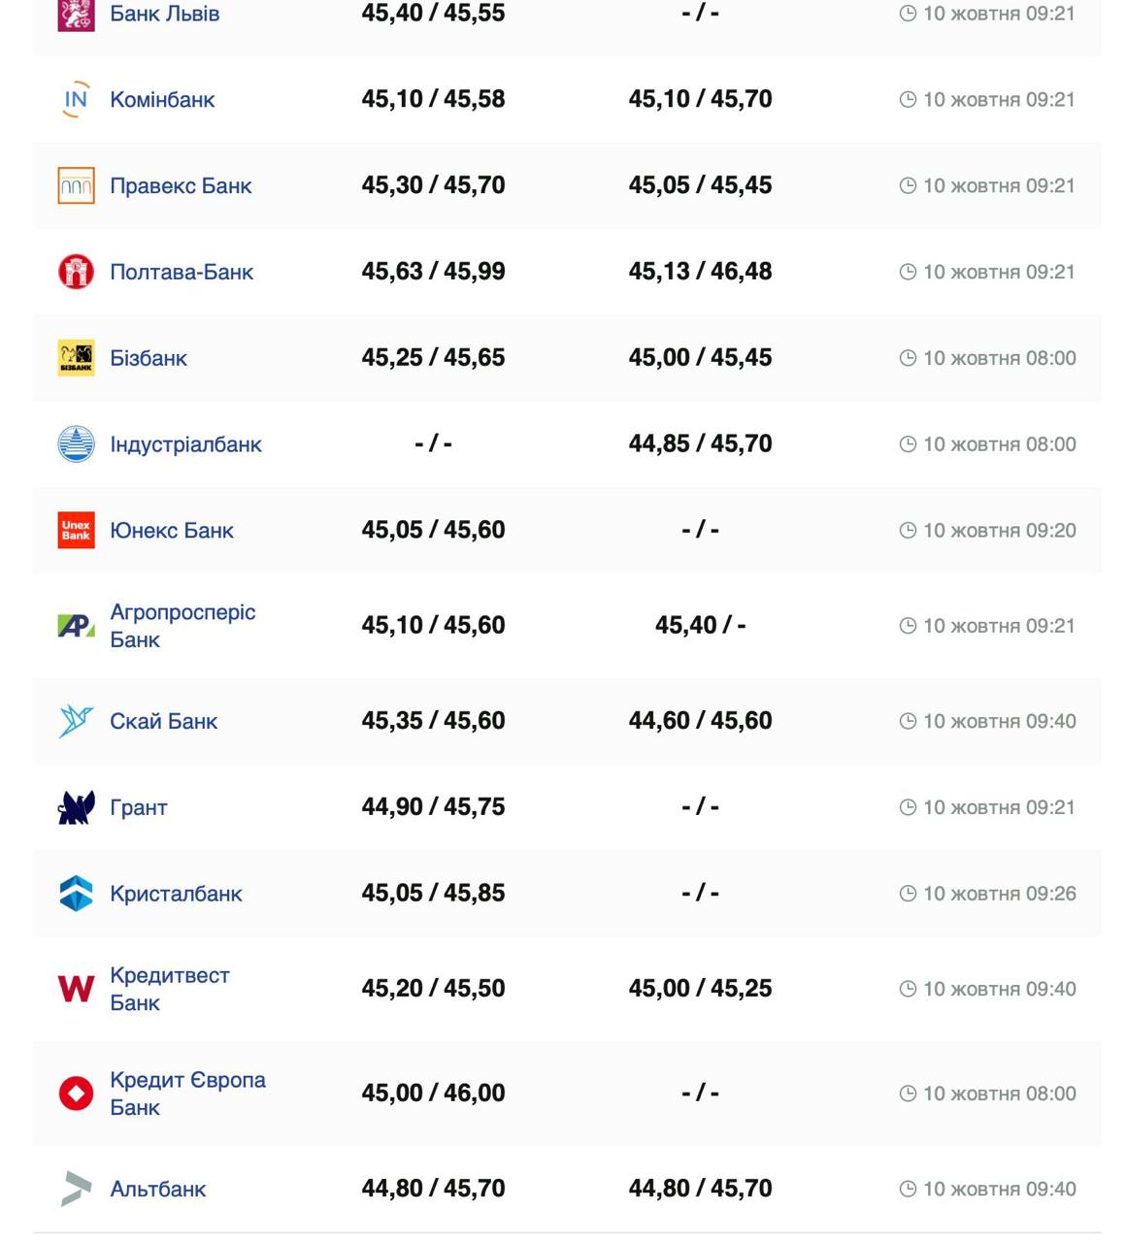The image size is (1126, 1242).
Task: Open the Грант bank link
Action: (x=139, y=807)
